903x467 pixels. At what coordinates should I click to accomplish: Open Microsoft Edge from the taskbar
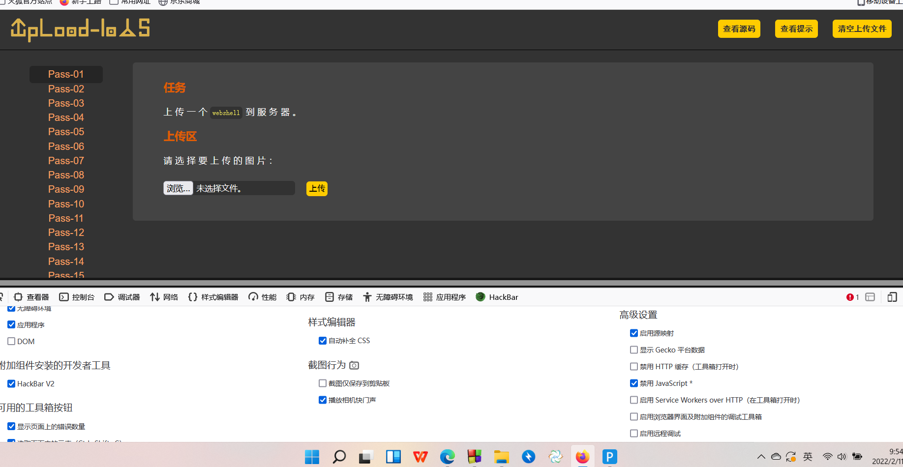[447, 457]
